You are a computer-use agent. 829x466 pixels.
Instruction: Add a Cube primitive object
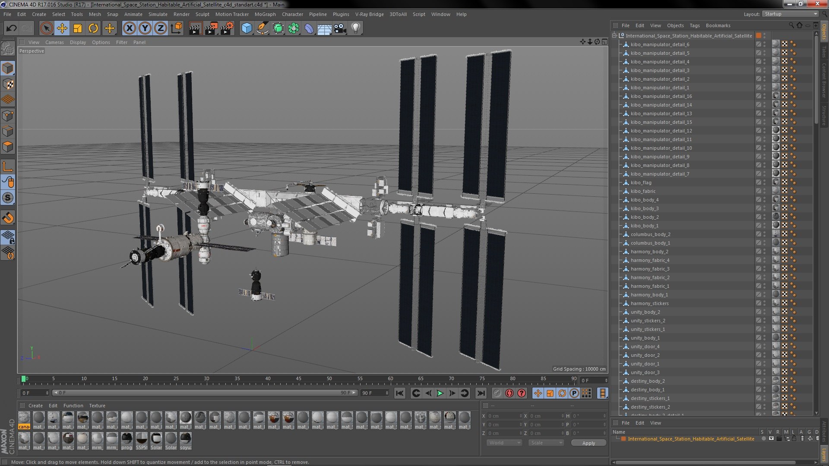click(247, 28)
